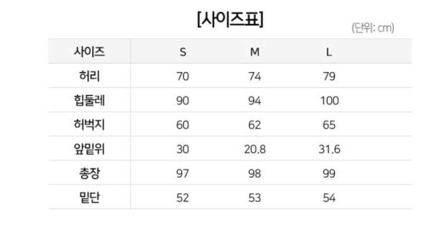Click the 앞밑위 row label
442x227 pixels.
click(x=89, y=149)
